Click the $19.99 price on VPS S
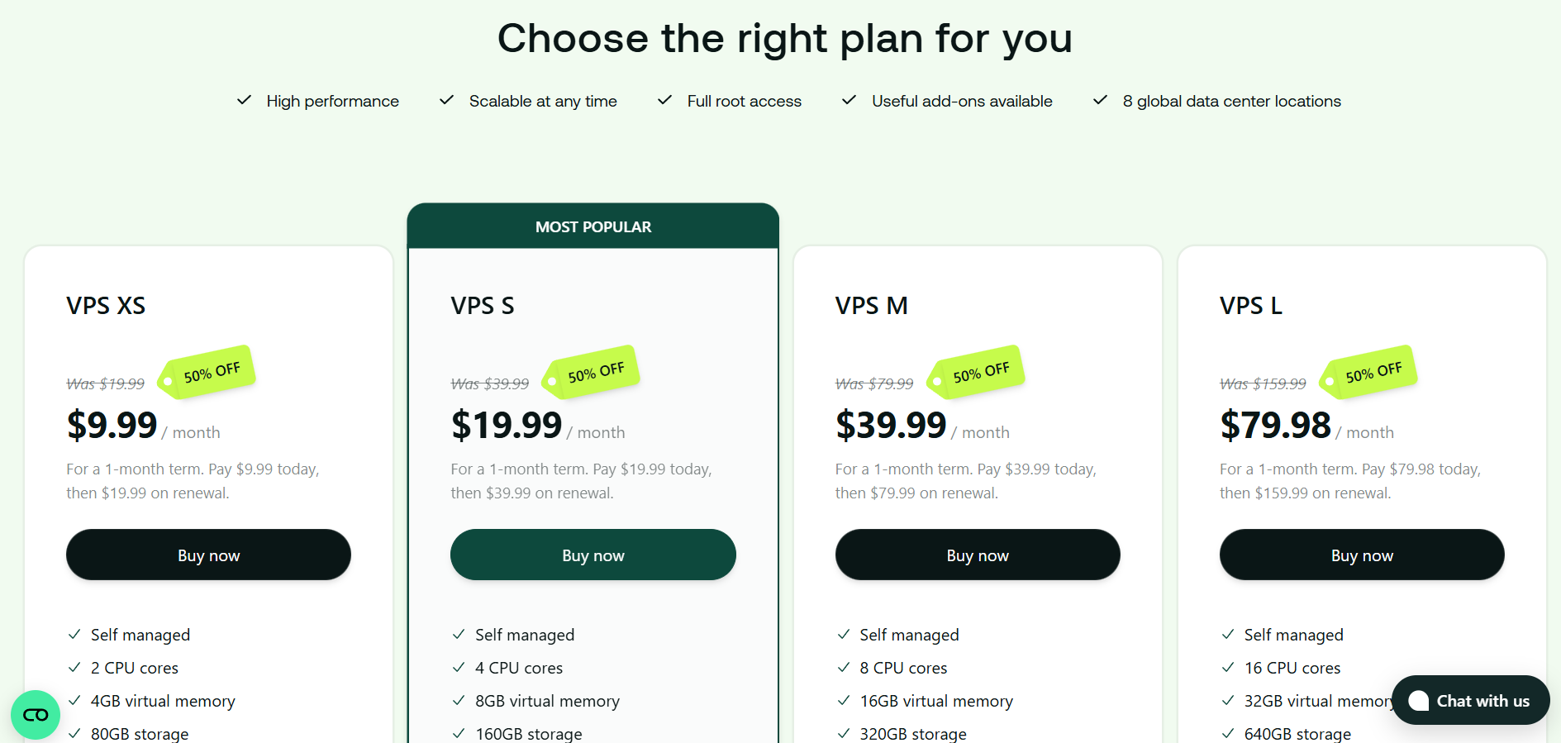The height and width of the screenshot is (743, 1561). [507, 426]
